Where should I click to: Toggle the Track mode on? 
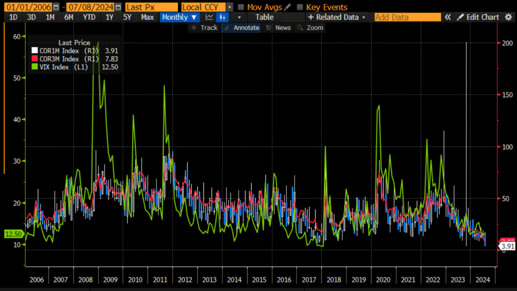tap(204, 28)
